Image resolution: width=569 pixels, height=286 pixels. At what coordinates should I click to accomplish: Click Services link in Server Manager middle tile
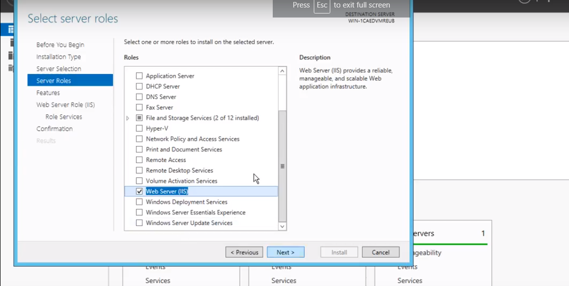[x=284, y=280]
